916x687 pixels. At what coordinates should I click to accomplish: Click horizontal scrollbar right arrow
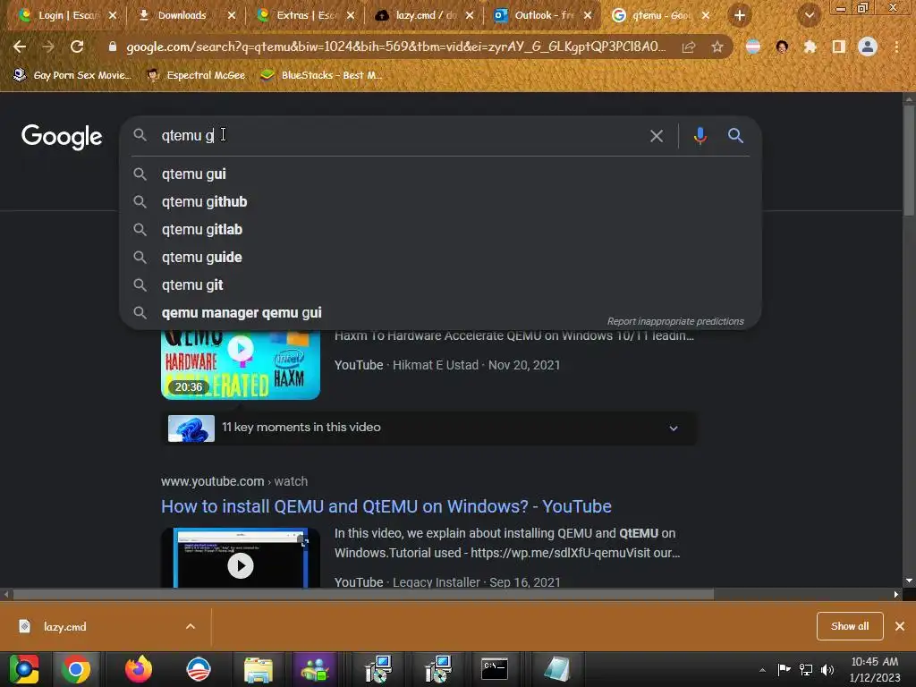coord(896,595)
